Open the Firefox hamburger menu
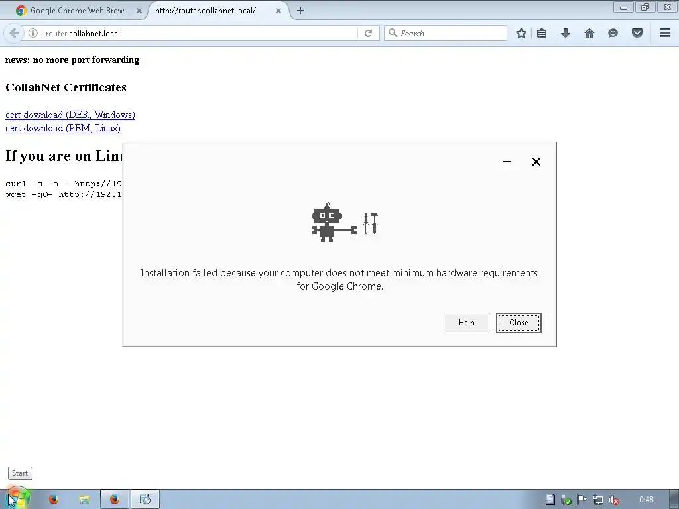This screenshot has height=509, width=679. click(665, 33)
